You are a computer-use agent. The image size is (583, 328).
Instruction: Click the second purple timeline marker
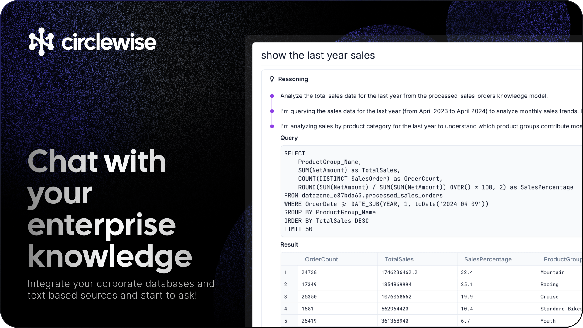(272, 111)
